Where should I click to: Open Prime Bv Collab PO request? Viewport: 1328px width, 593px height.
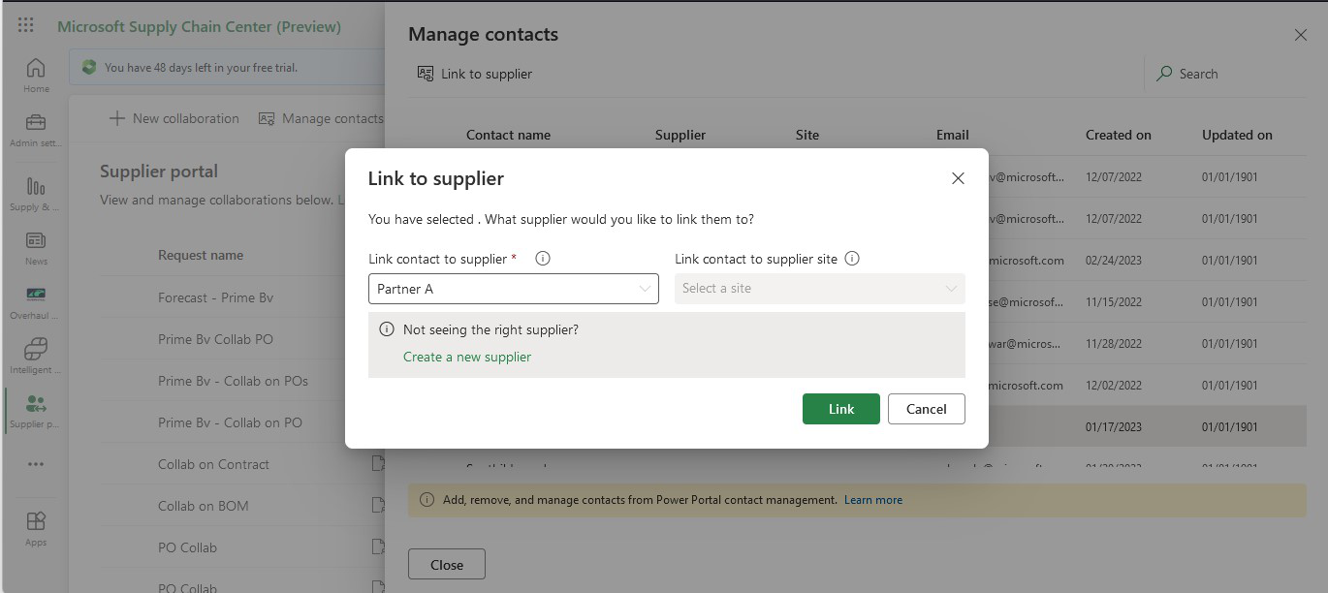pyautogui.click(x=215, y=339)
